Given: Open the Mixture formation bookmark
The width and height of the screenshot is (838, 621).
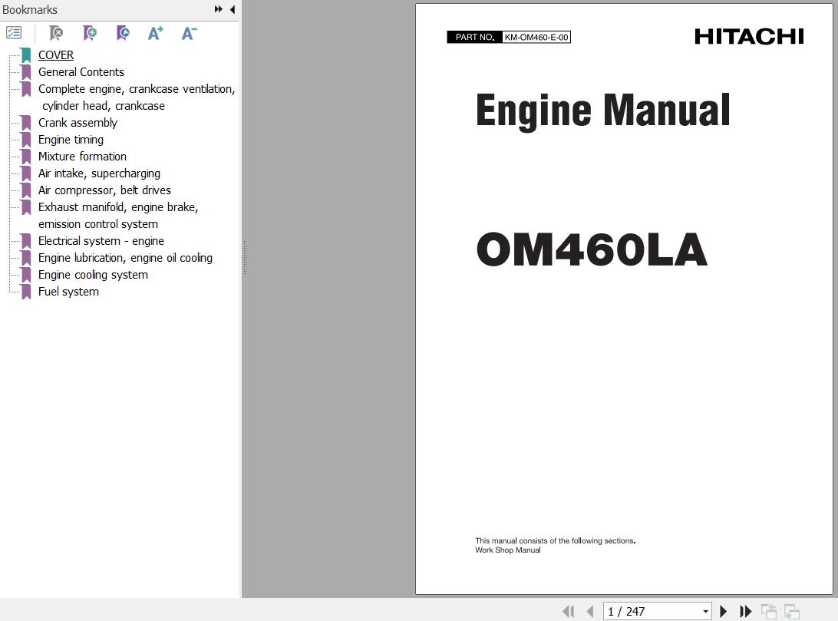Looking at the screenshot, I should coord(82,157).
